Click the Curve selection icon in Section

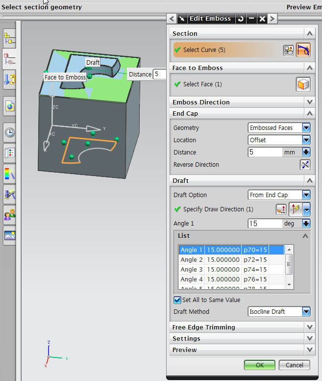click(x=303, y=50)
